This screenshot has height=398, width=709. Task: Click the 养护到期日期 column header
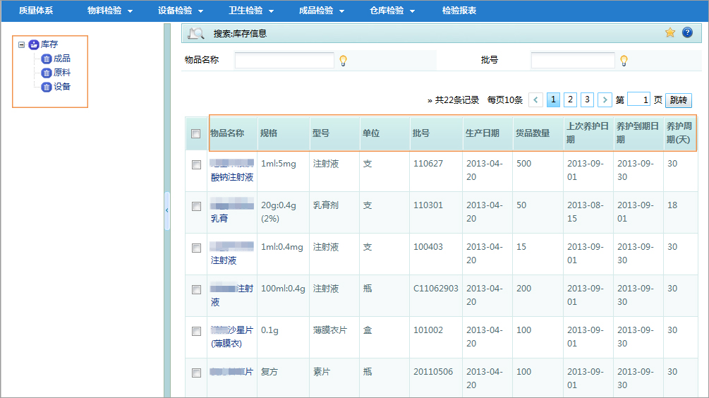tap(638, 133)
